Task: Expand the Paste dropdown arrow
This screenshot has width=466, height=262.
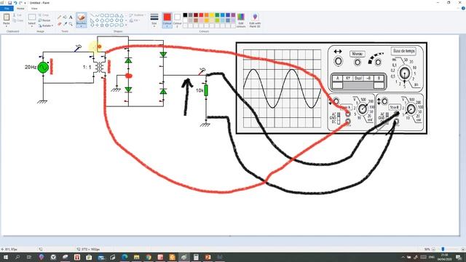Action: pos(7,26)
